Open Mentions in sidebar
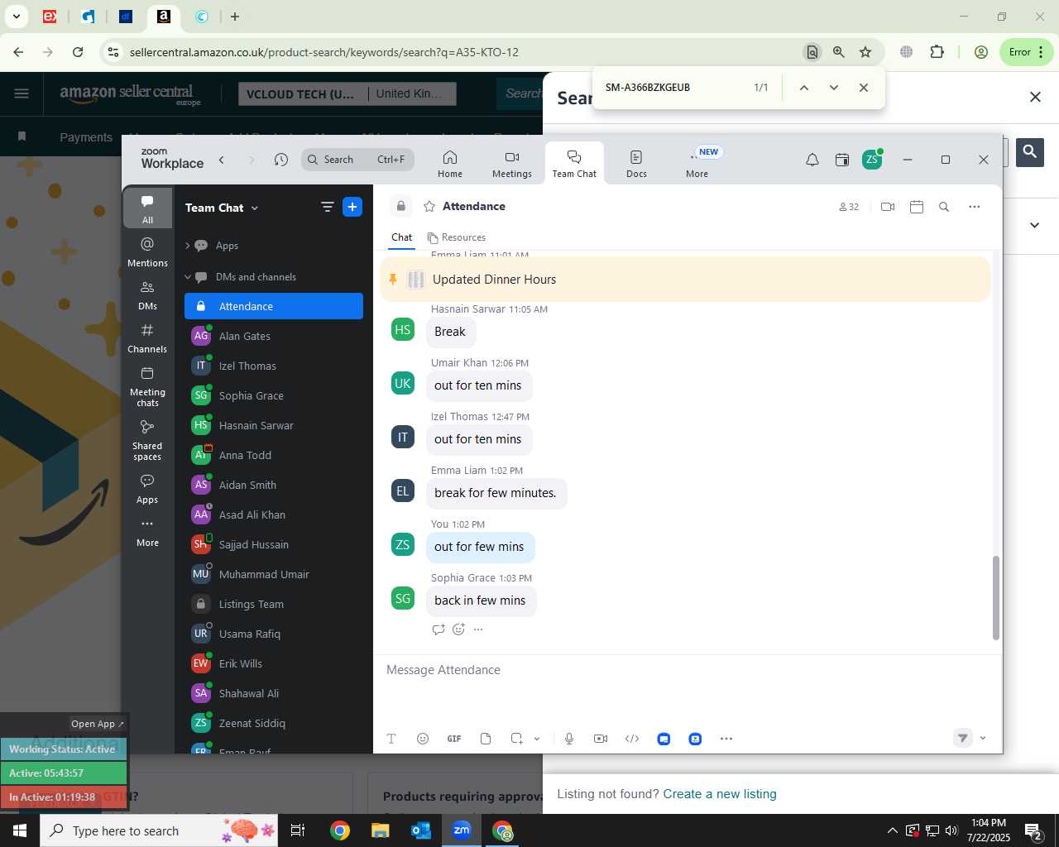Screen dimensions: 1059x847 pos(147,252)
